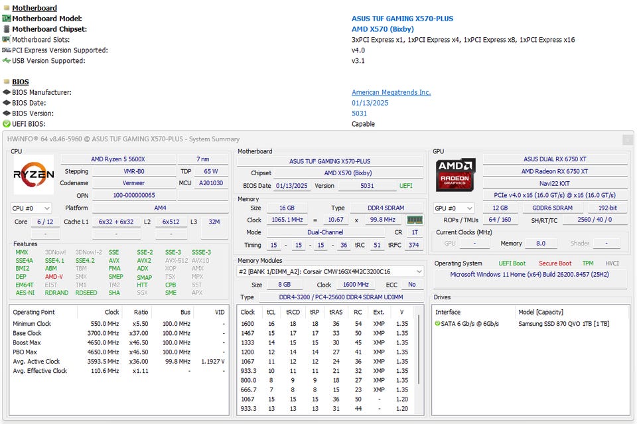This screenshot has width=637, height=424.
Task: Click the BIOS date 01/13/2025 link
Action: click(x=370, y=103)
